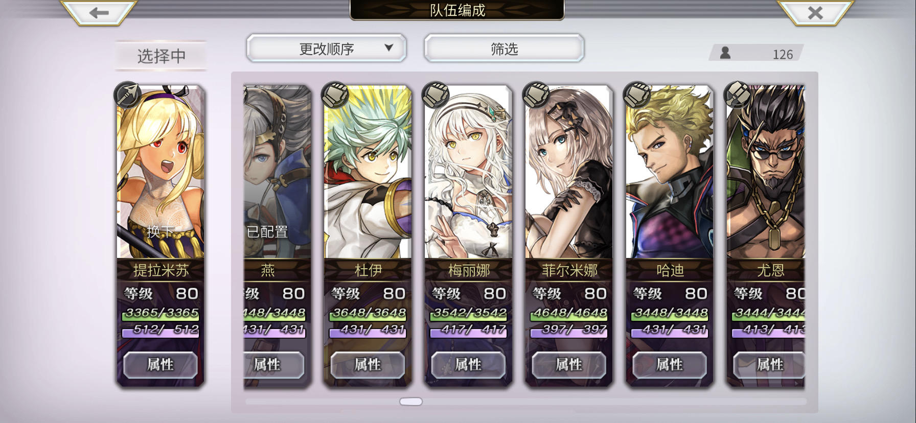The height and width of the screenshot is (423, 916).
Task: Expand sort options via dropdown arrow
Action: pyautogui.click(x=389, y=48)
